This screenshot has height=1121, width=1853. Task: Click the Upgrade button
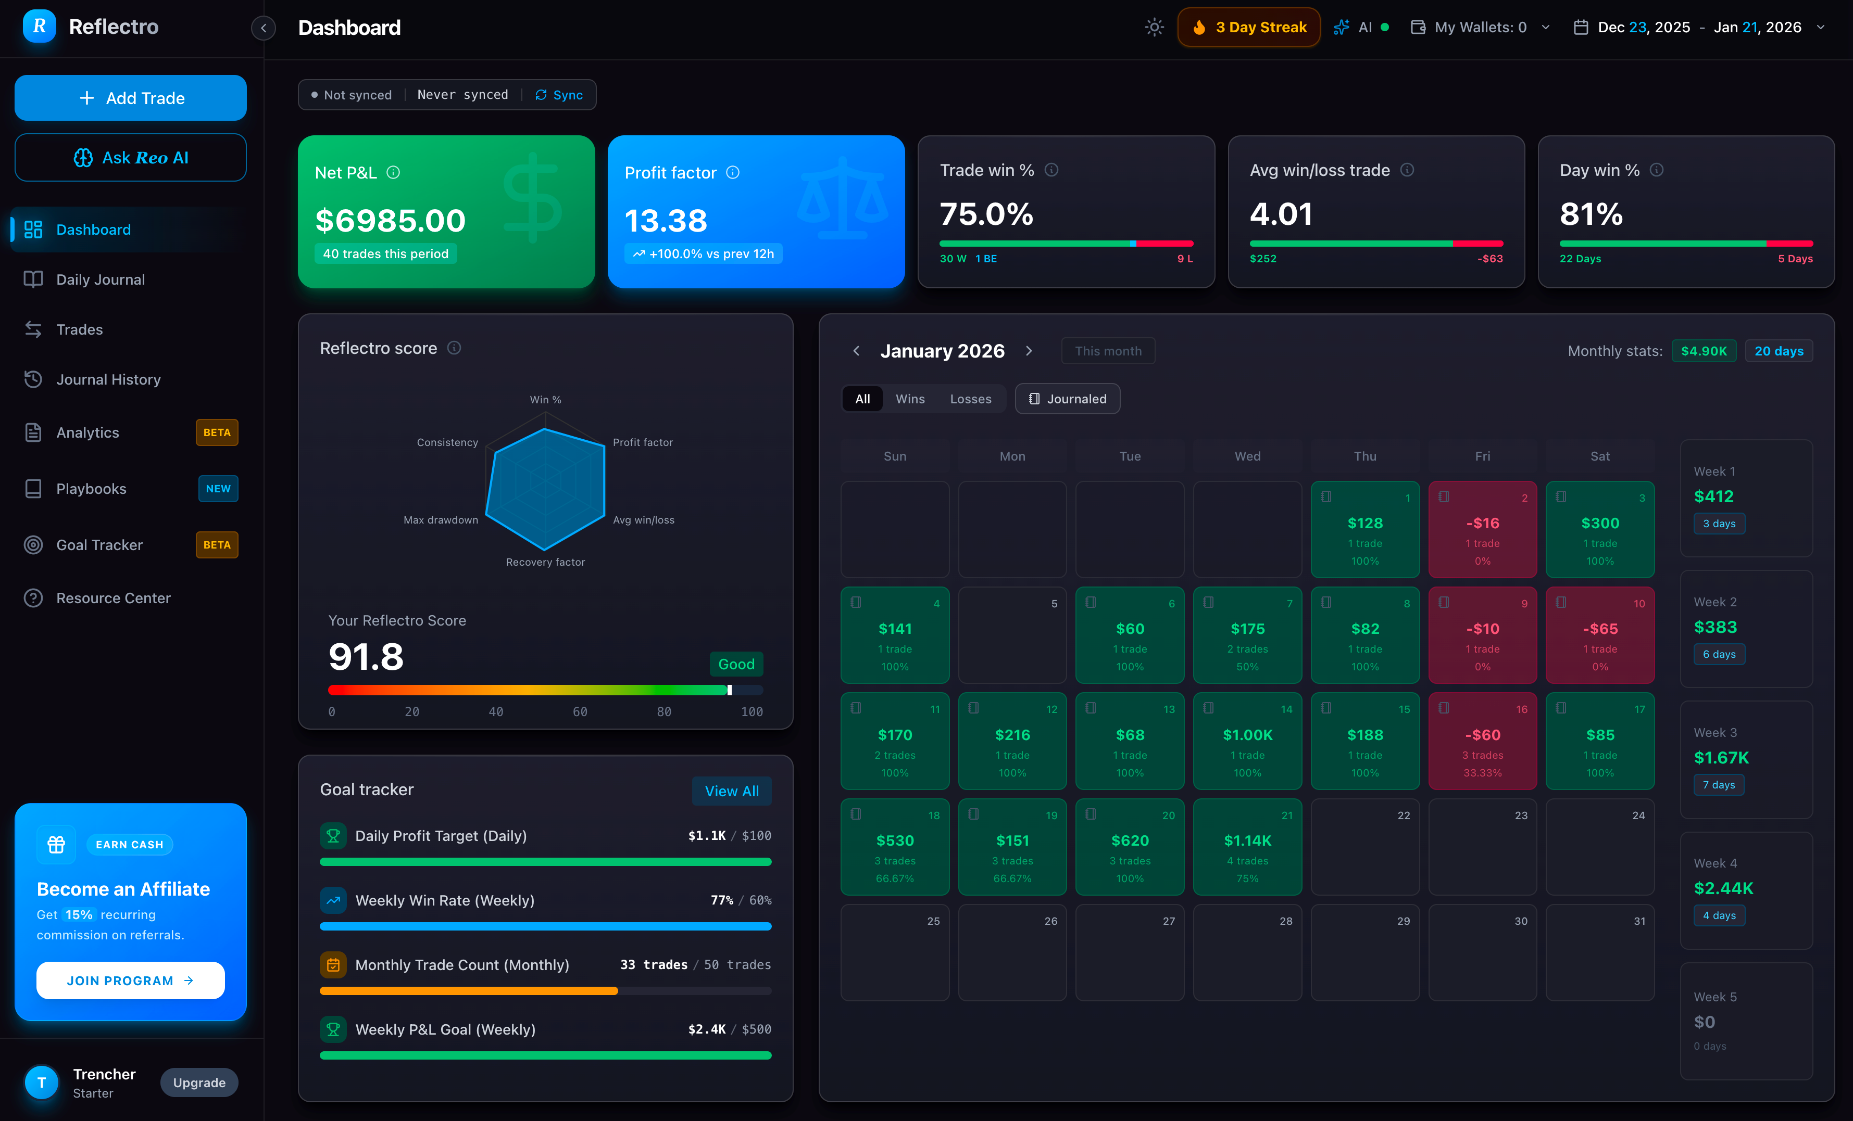pos(199,1082)
